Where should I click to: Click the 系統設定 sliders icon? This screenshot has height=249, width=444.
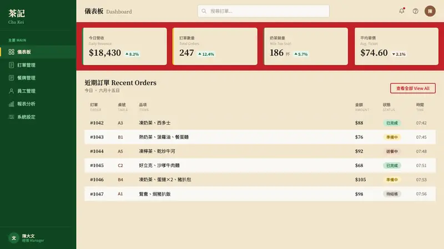point(11,117)
